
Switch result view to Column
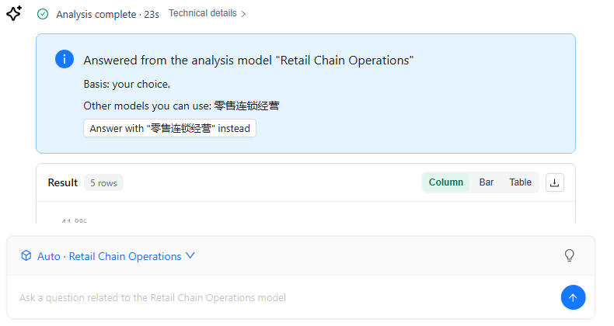point(445,182)
